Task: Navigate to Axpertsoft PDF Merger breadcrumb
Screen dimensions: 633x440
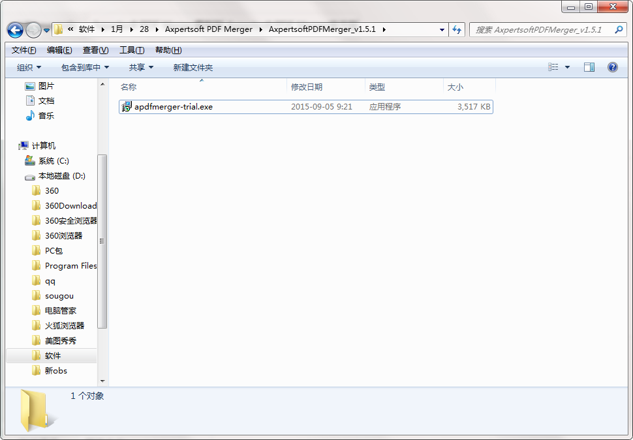Action: pyautogui.click(x=209, y=29)
